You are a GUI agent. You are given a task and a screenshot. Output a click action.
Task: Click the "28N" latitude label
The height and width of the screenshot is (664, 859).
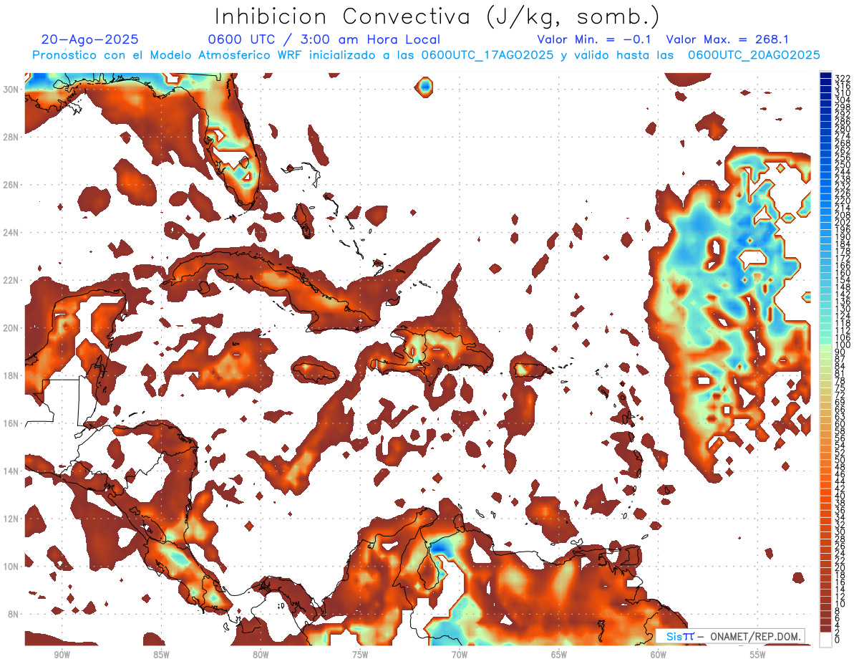(x=11, y=137)
